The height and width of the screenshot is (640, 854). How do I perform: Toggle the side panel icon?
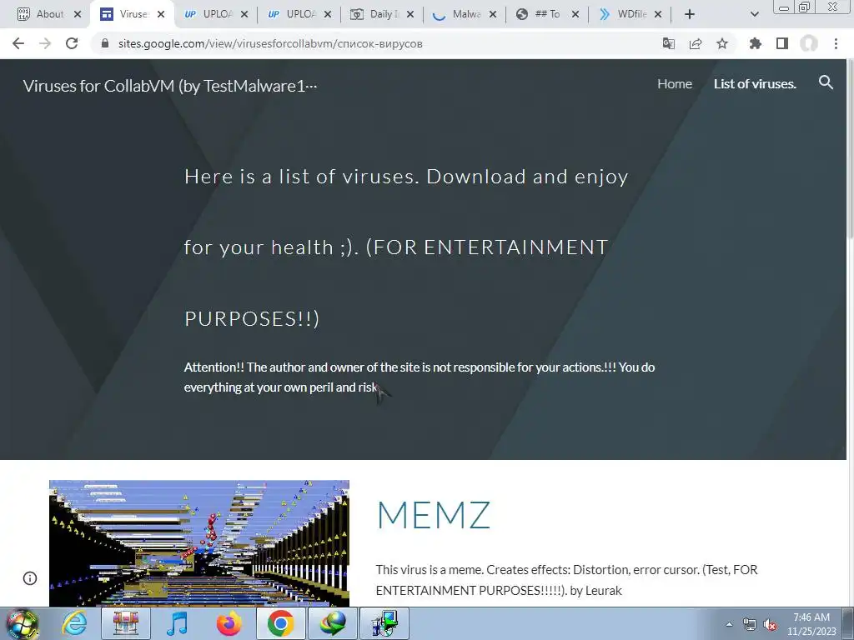[782, 43]
